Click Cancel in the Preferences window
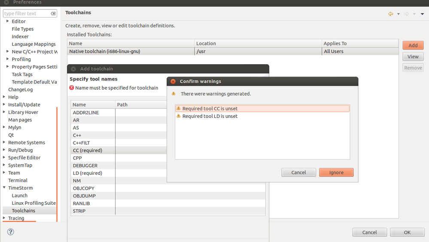Viewport: 429px width, 242px height. pos(369,232)
